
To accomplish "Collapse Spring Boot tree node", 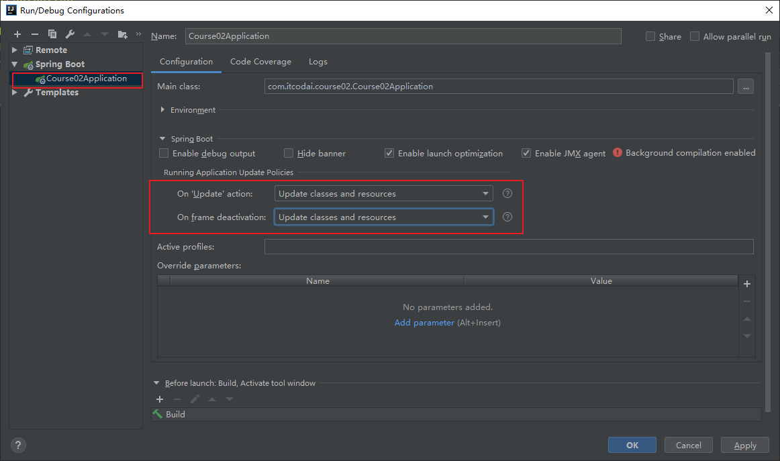I will click(14, 64).
